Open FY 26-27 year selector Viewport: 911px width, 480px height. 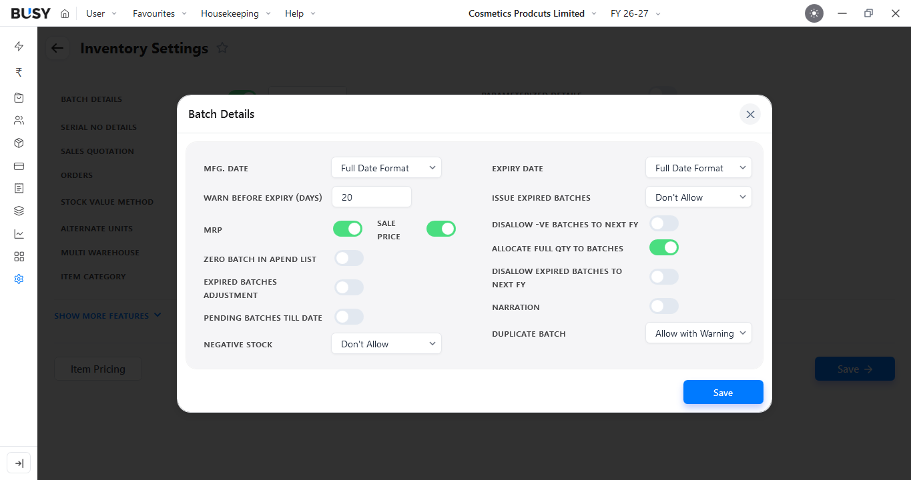click(x=635, y=13)
